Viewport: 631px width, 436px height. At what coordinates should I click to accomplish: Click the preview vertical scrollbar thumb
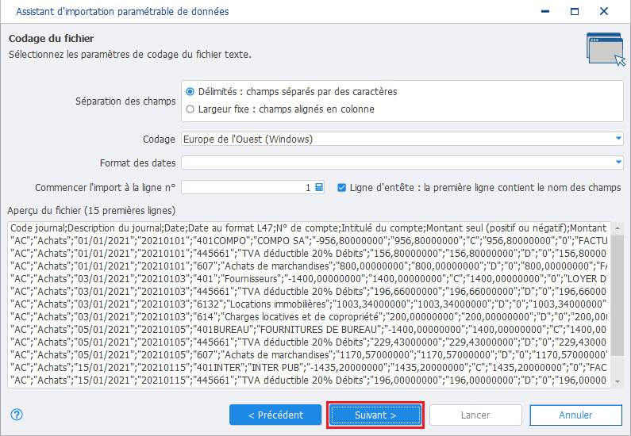pos(618,294)
